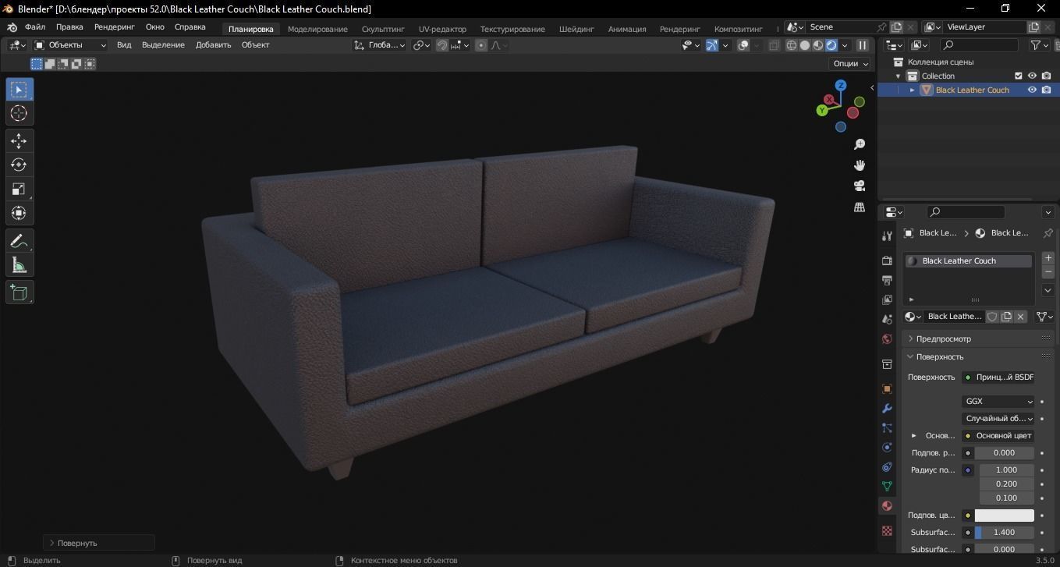Viewport: 1060px width, 567px height.
Task: Hide Black Leather Couch with eye icon
Action: (1032, 90)
